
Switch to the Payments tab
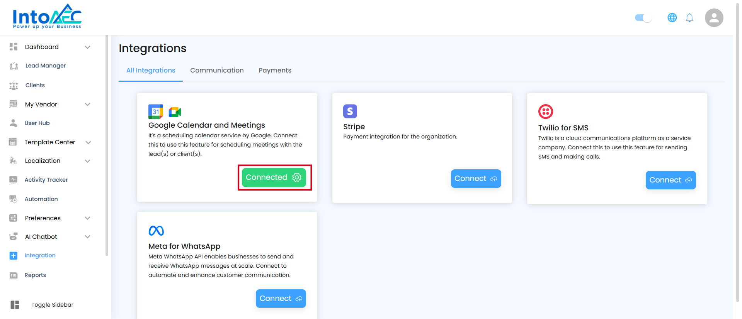(x=275, y=70)
